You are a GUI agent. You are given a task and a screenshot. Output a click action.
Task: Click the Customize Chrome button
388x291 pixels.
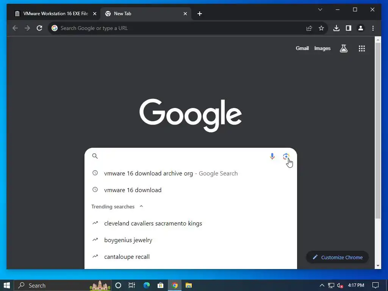[x=338, y=257]
